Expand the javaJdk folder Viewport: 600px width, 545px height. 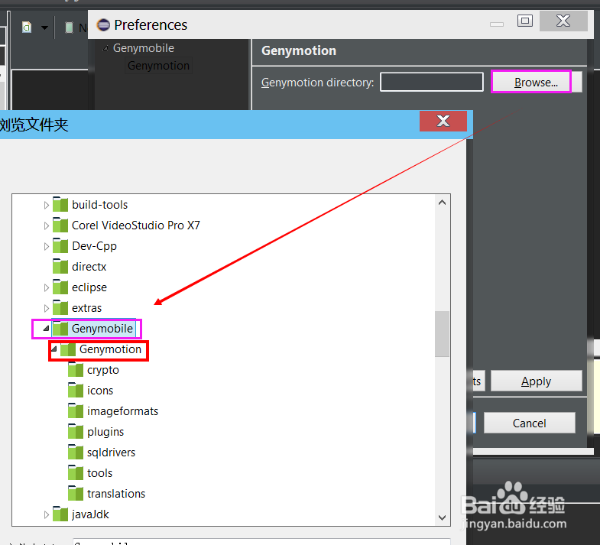47,514
